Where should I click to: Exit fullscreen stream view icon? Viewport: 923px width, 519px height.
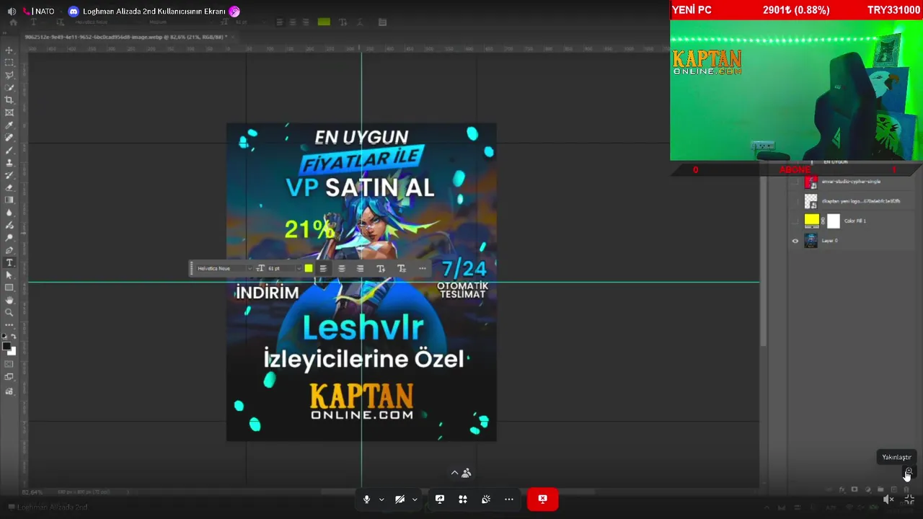[x=909, y=499]
